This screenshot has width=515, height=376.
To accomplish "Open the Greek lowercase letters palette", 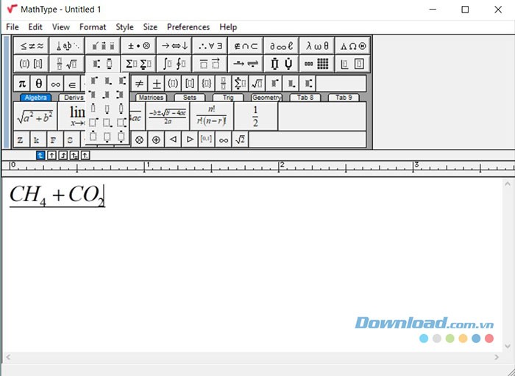I will click(x=317, y=46).
